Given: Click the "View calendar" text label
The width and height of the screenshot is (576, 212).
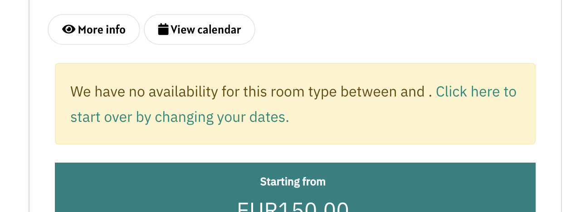Looking at the screenshot, I should click(206, 30).
